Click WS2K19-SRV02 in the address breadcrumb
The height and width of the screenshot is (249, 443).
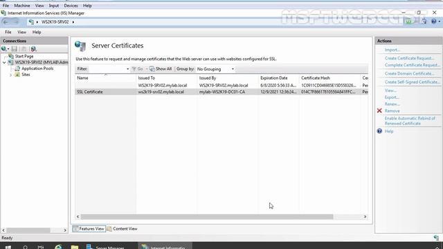click(55, 21)
